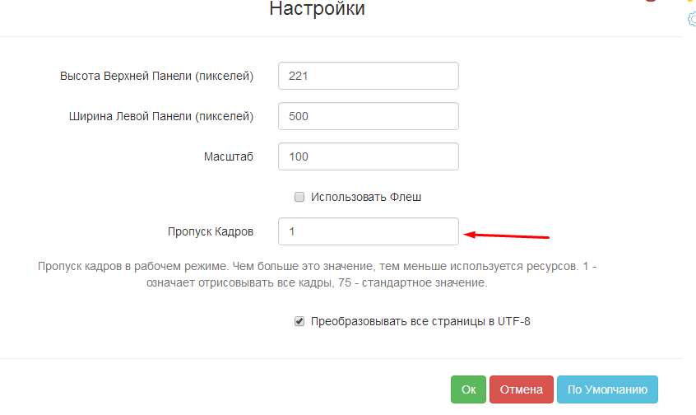Image resolution: width=696 pixels, height=415 pixels.
Task: Click the Масштаб label
Action: [x=229, y=156]
